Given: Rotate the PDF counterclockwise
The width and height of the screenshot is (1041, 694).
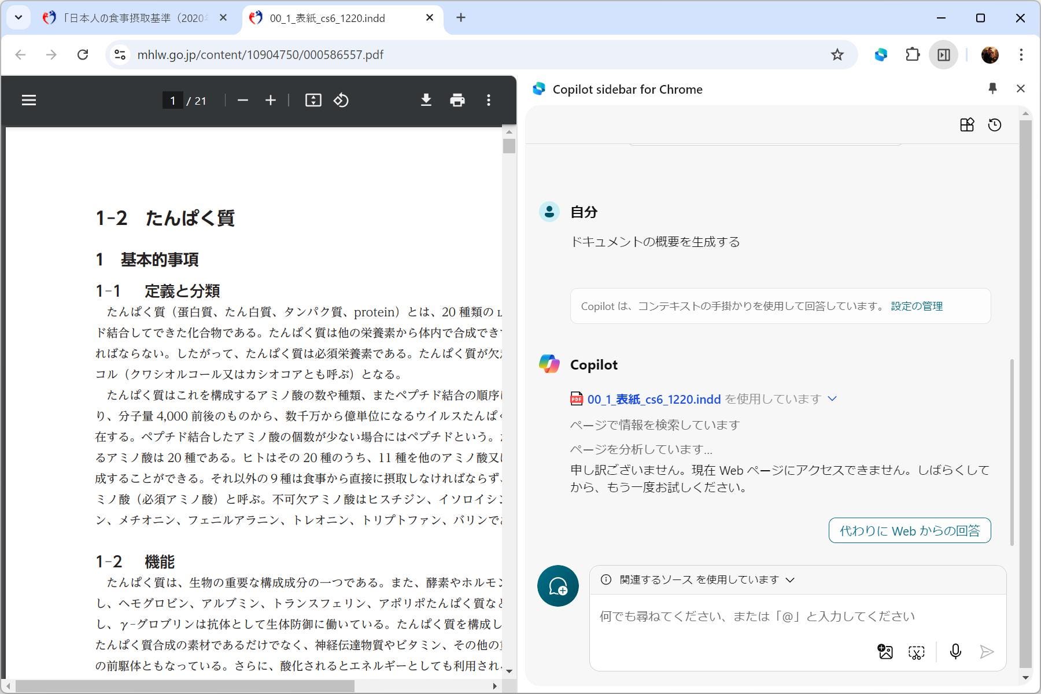Looking at the screenshot, I should click(341, 101).
